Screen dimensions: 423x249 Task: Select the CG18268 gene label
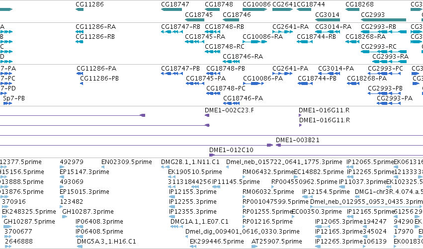[x=359, y=4]
